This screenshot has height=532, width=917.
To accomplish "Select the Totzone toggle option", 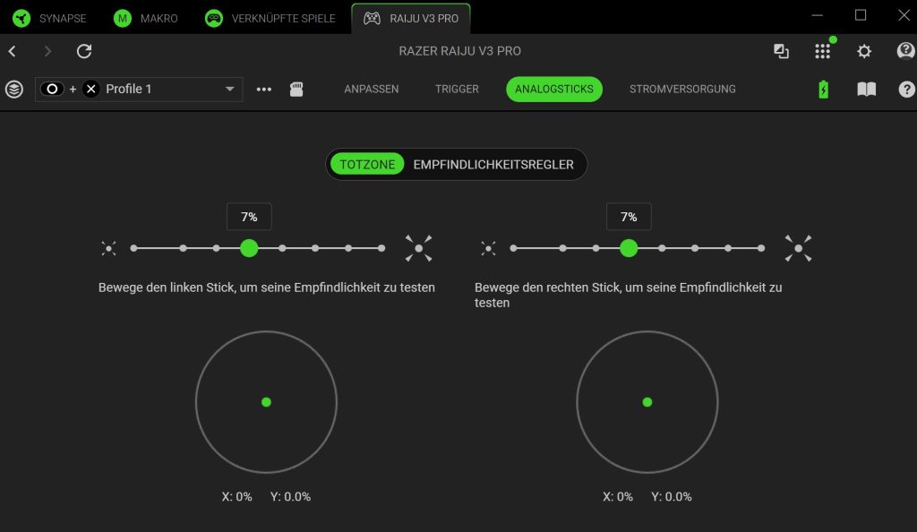I will pos(367,165).
